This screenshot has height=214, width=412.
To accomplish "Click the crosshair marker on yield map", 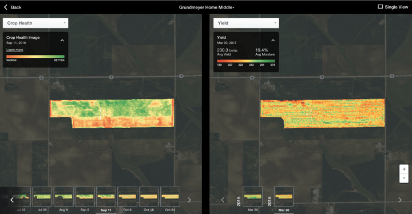I will [311, 114].
